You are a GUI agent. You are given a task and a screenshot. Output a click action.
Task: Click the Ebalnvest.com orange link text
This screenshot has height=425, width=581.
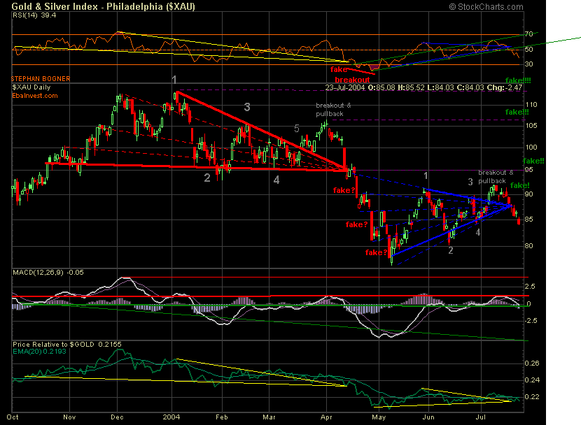coord(35,96)
